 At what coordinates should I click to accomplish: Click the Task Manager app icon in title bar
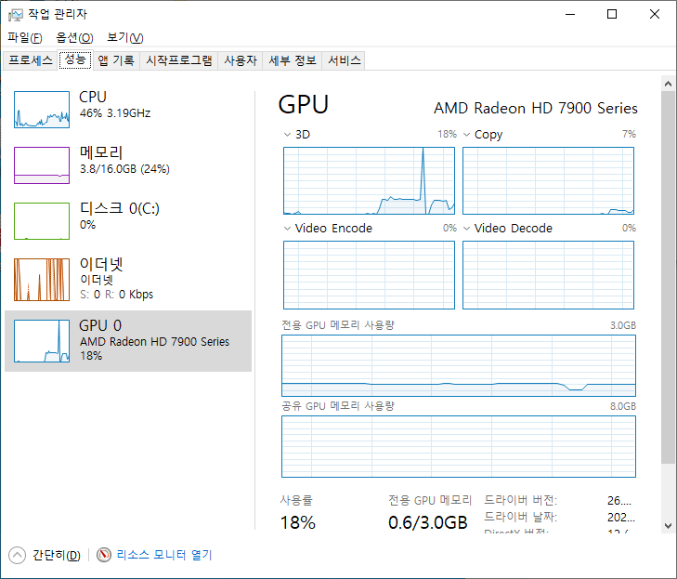pos(16,15)
